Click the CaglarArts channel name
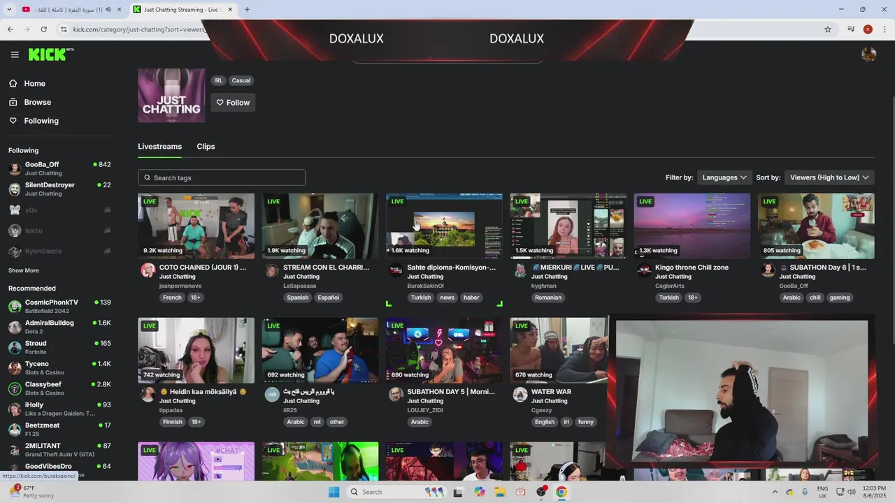The width and height of the screenshot is (895, 503). pyautogui.click(x=670, y=286)
